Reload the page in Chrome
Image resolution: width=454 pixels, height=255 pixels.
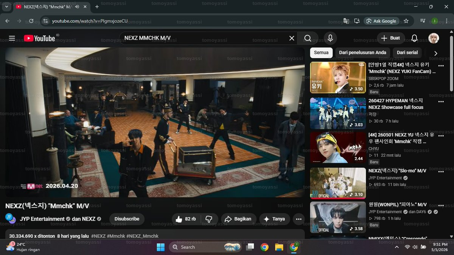click(x=31, y=21)
